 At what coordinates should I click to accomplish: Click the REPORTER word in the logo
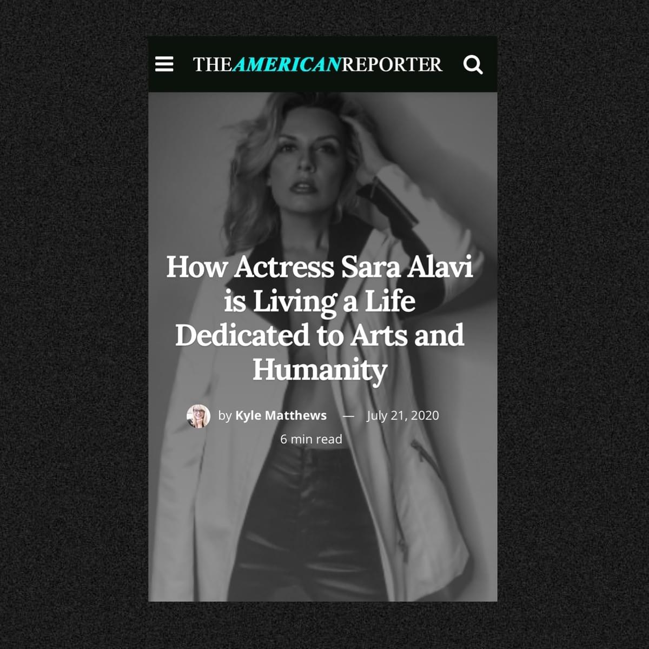pos(392,64)
